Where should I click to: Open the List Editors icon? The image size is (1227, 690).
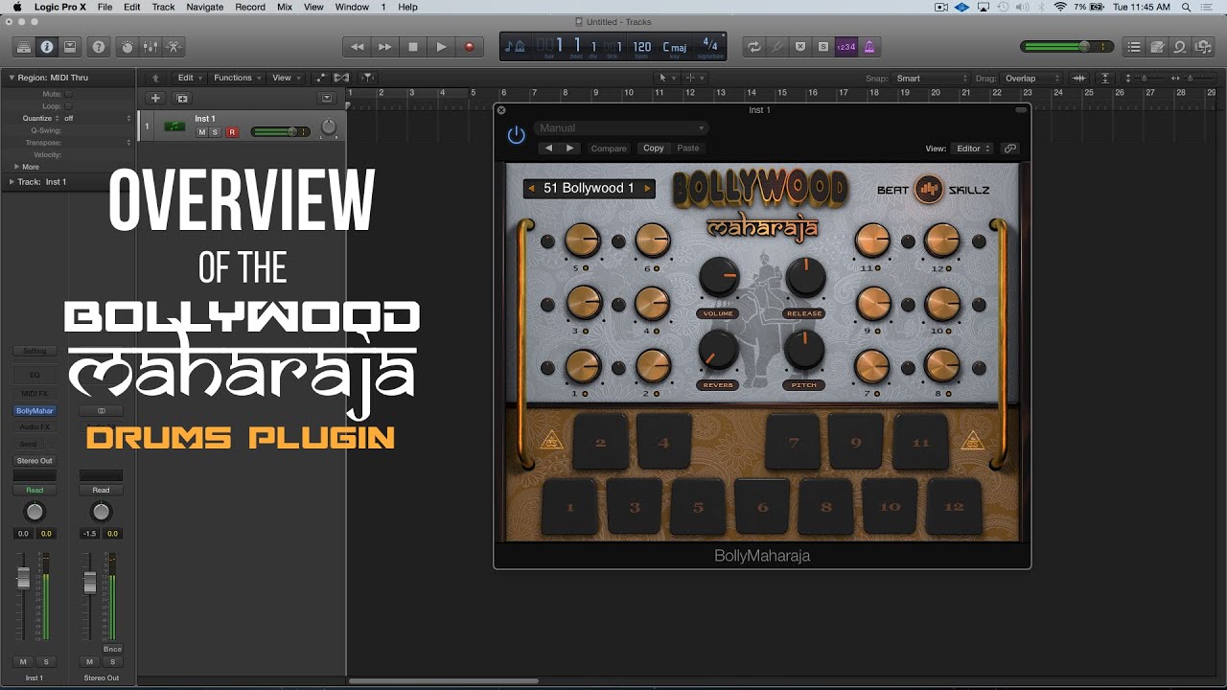point(1134,46)
